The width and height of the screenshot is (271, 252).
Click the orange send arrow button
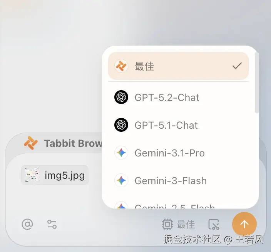244,224
